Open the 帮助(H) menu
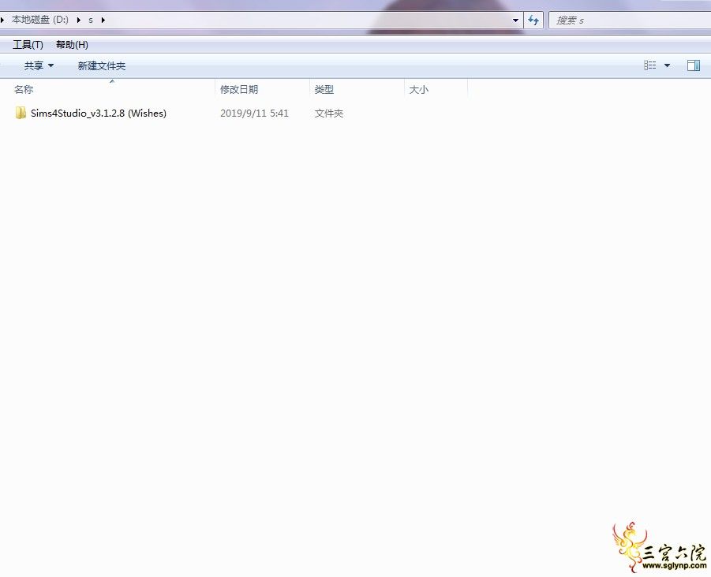Screen dimensions: 711x577 [72, 44]
